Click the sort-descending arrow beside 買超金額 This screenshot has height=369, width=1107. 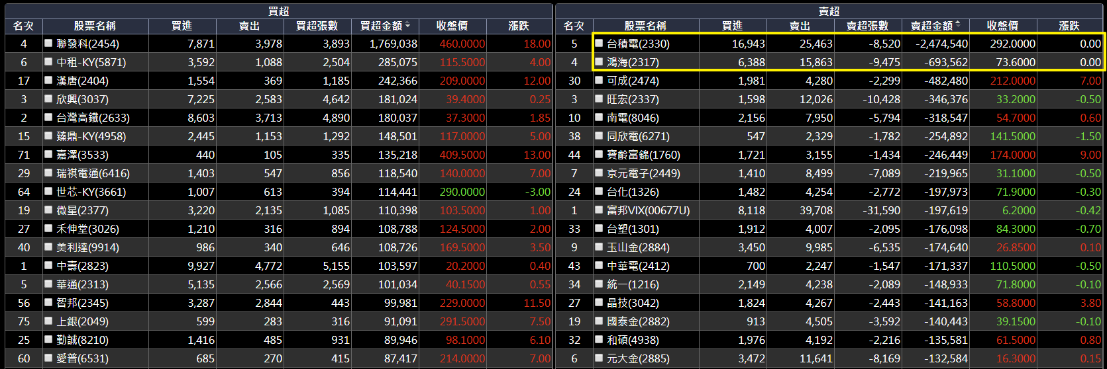[407, 26]
